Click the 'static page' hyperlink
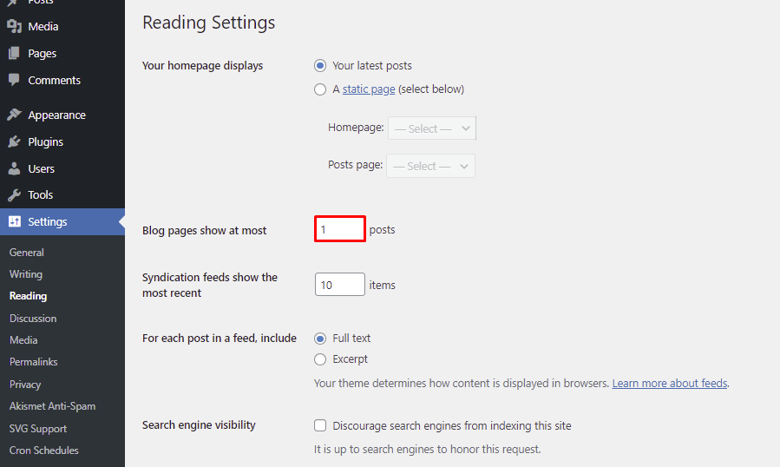Image resolution: width=780 pixels, height=467 pixels. pyautogui.click(x=369, y=89)
